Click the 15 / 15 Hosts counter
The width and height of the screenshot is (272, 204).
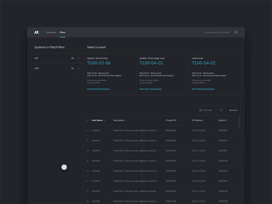click(x=206, y=110)
